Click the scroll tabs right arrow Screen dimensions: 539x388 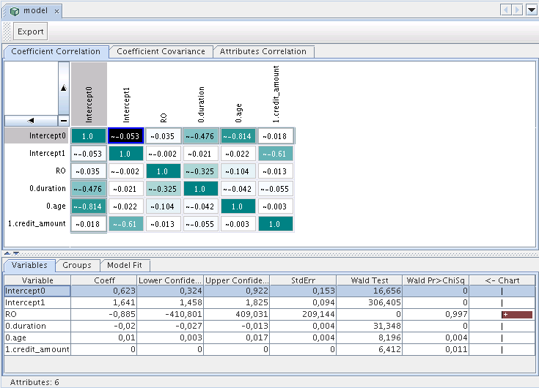[x=517, y=10]
